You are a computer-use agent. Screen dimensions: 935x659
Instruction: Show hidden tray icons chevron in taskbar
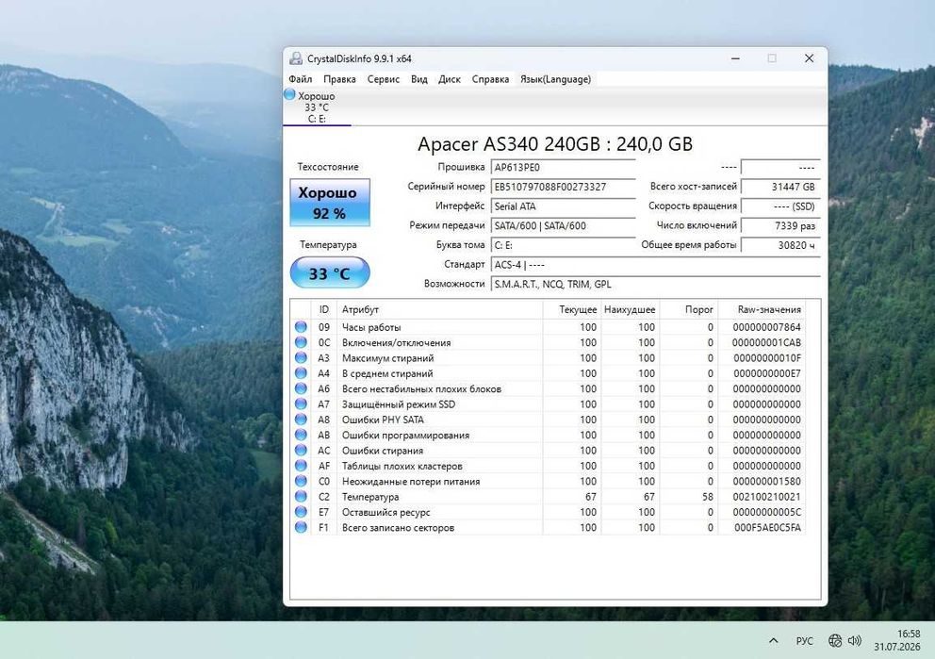774,640
